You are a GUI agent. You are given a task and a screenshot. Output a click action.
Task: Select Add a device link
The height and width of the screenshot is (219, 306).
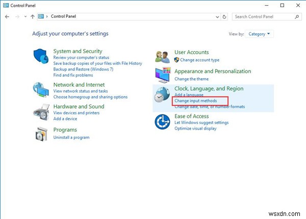(x=65, y=119)
